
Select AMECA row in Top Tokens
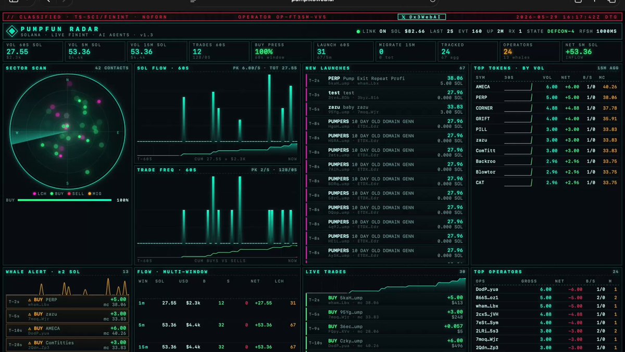547,87
